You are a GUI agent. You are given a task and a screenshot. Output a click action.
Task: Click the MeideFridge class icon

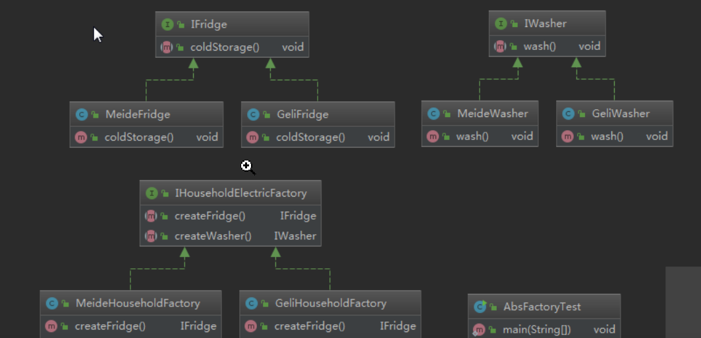82,114
